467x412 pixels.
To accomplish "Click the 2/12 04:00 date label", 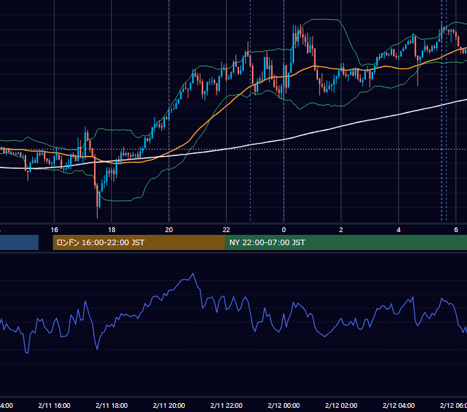I will tap(398, 405).
